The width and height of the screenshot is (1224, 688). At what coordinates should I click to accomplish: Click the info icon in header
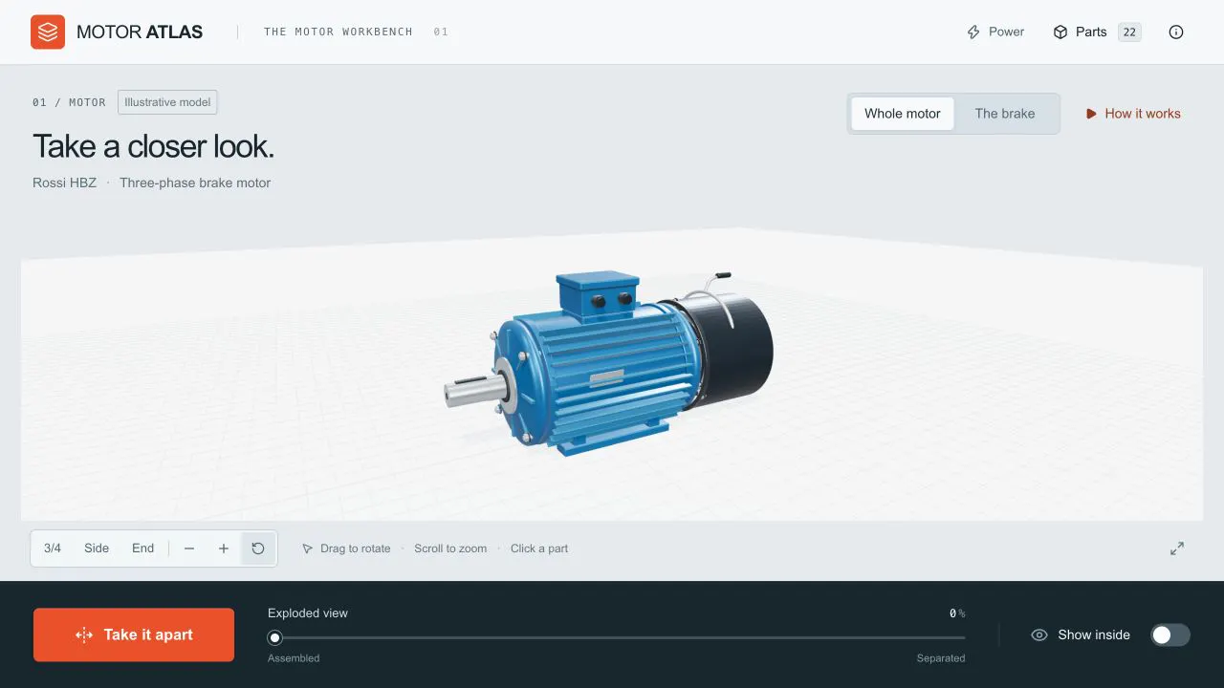(1176, 32)
